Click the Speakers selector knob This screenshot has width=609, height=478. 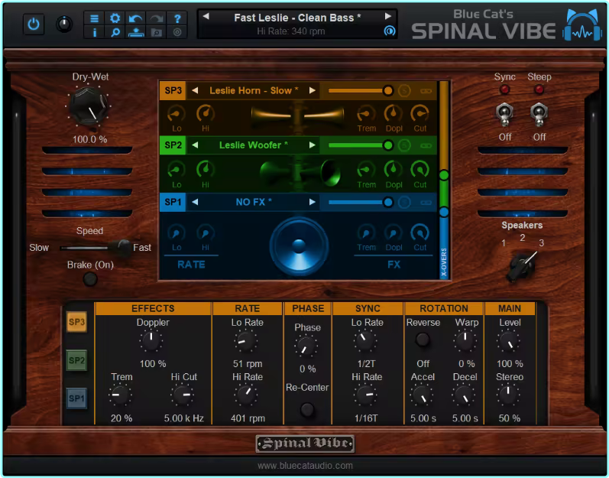(523, 265)
